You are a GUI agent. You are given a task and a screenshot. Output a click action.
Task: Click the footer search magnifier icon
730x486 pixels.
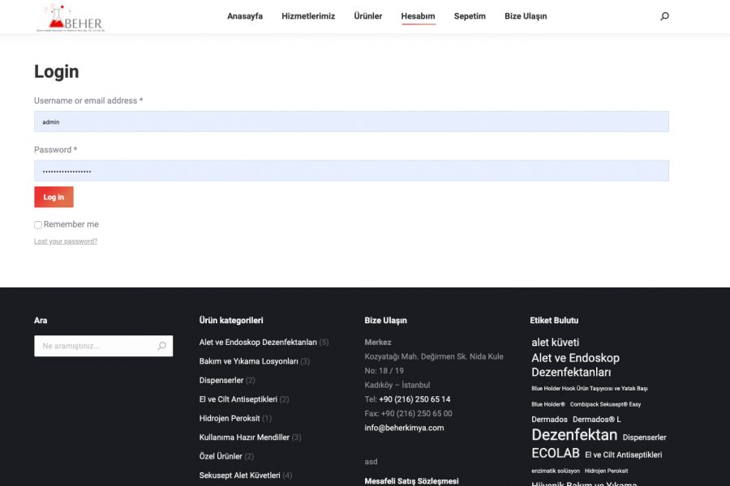point(161,346)
